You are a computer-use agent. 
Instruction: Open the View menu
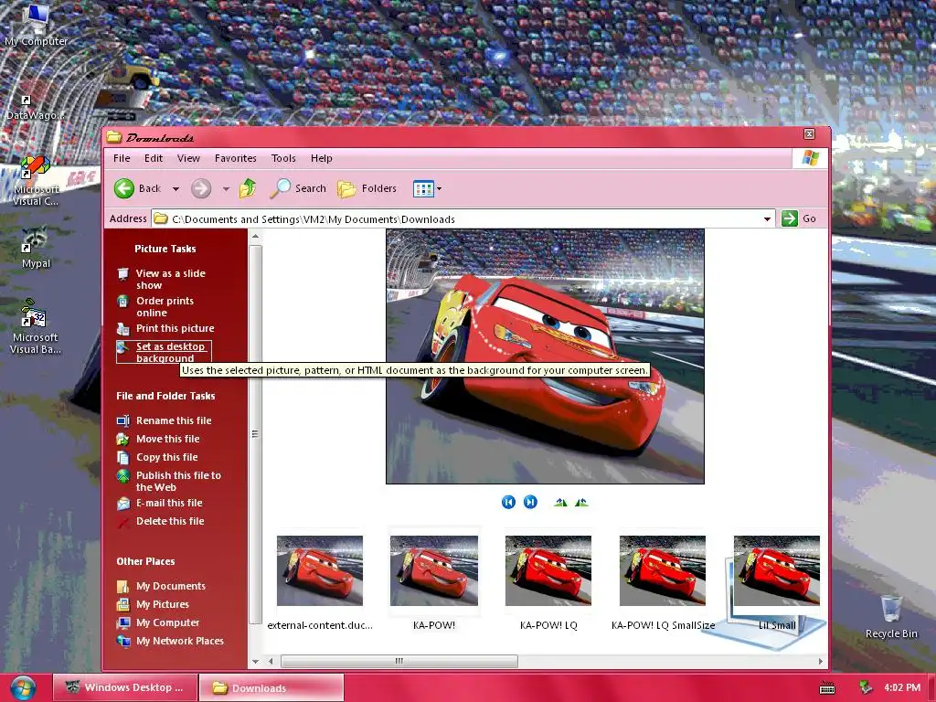click(188, 158)
